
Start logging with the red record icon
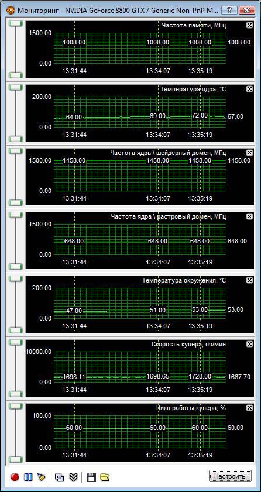coord(15,477)
